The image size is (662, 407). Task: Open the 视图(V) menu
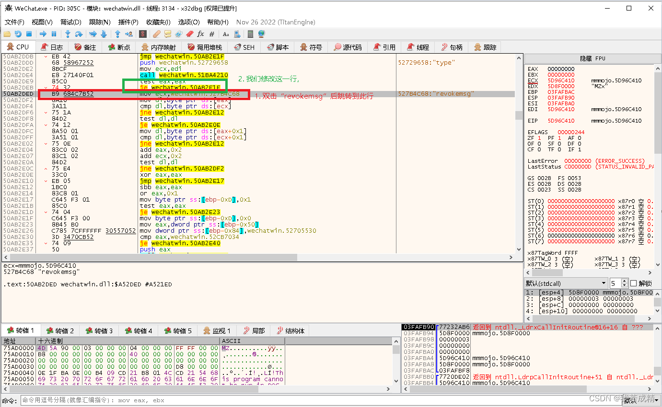point(42,22)
